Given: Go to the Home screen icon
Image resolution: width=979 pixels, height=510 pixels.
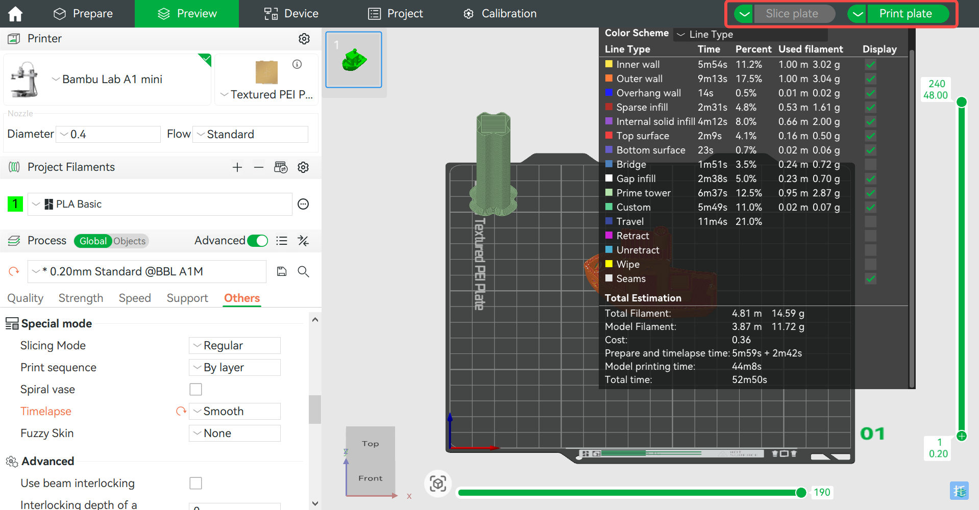Looking at the screenshot, I should tap(15, 14).
